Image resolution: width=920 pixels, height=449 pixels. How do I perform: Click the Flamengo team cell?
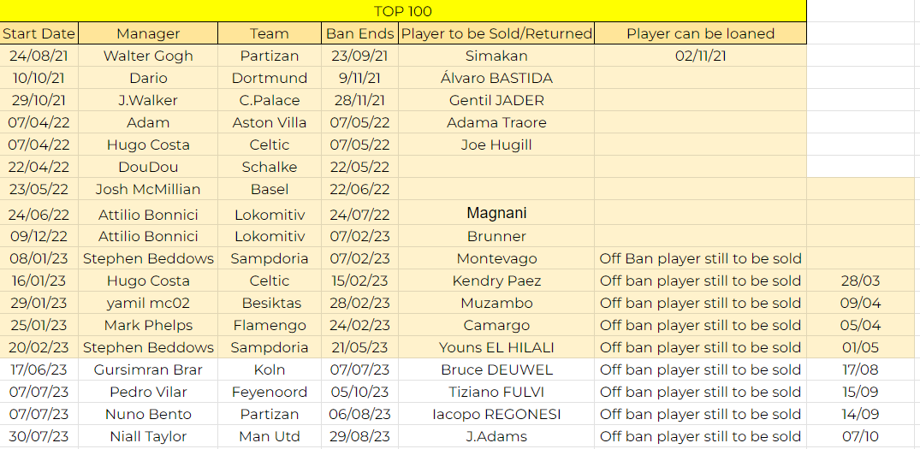coord(270,325)
